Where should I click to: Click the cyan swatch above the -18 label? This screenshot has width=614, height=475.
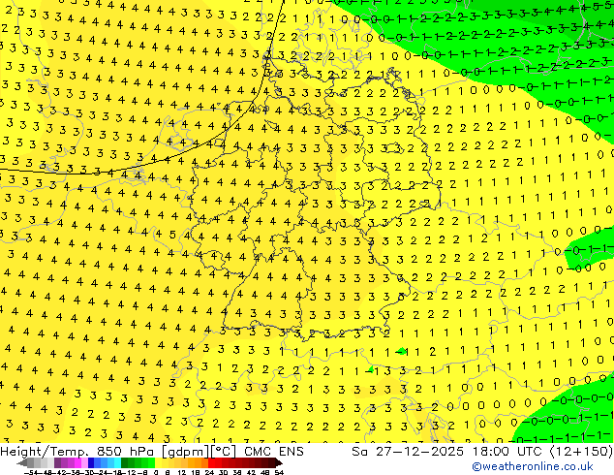coord(117,462)
